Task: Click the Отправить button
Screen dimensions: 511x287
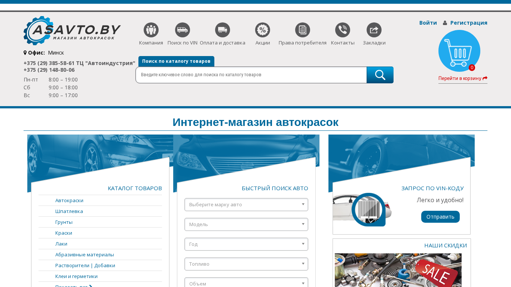Action: coord(440,217)
